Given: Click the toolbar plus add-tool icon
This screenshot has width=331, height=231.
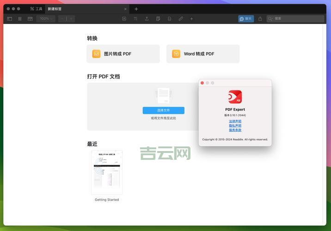Looking at the screenshot, I should (x=191, y=19).
